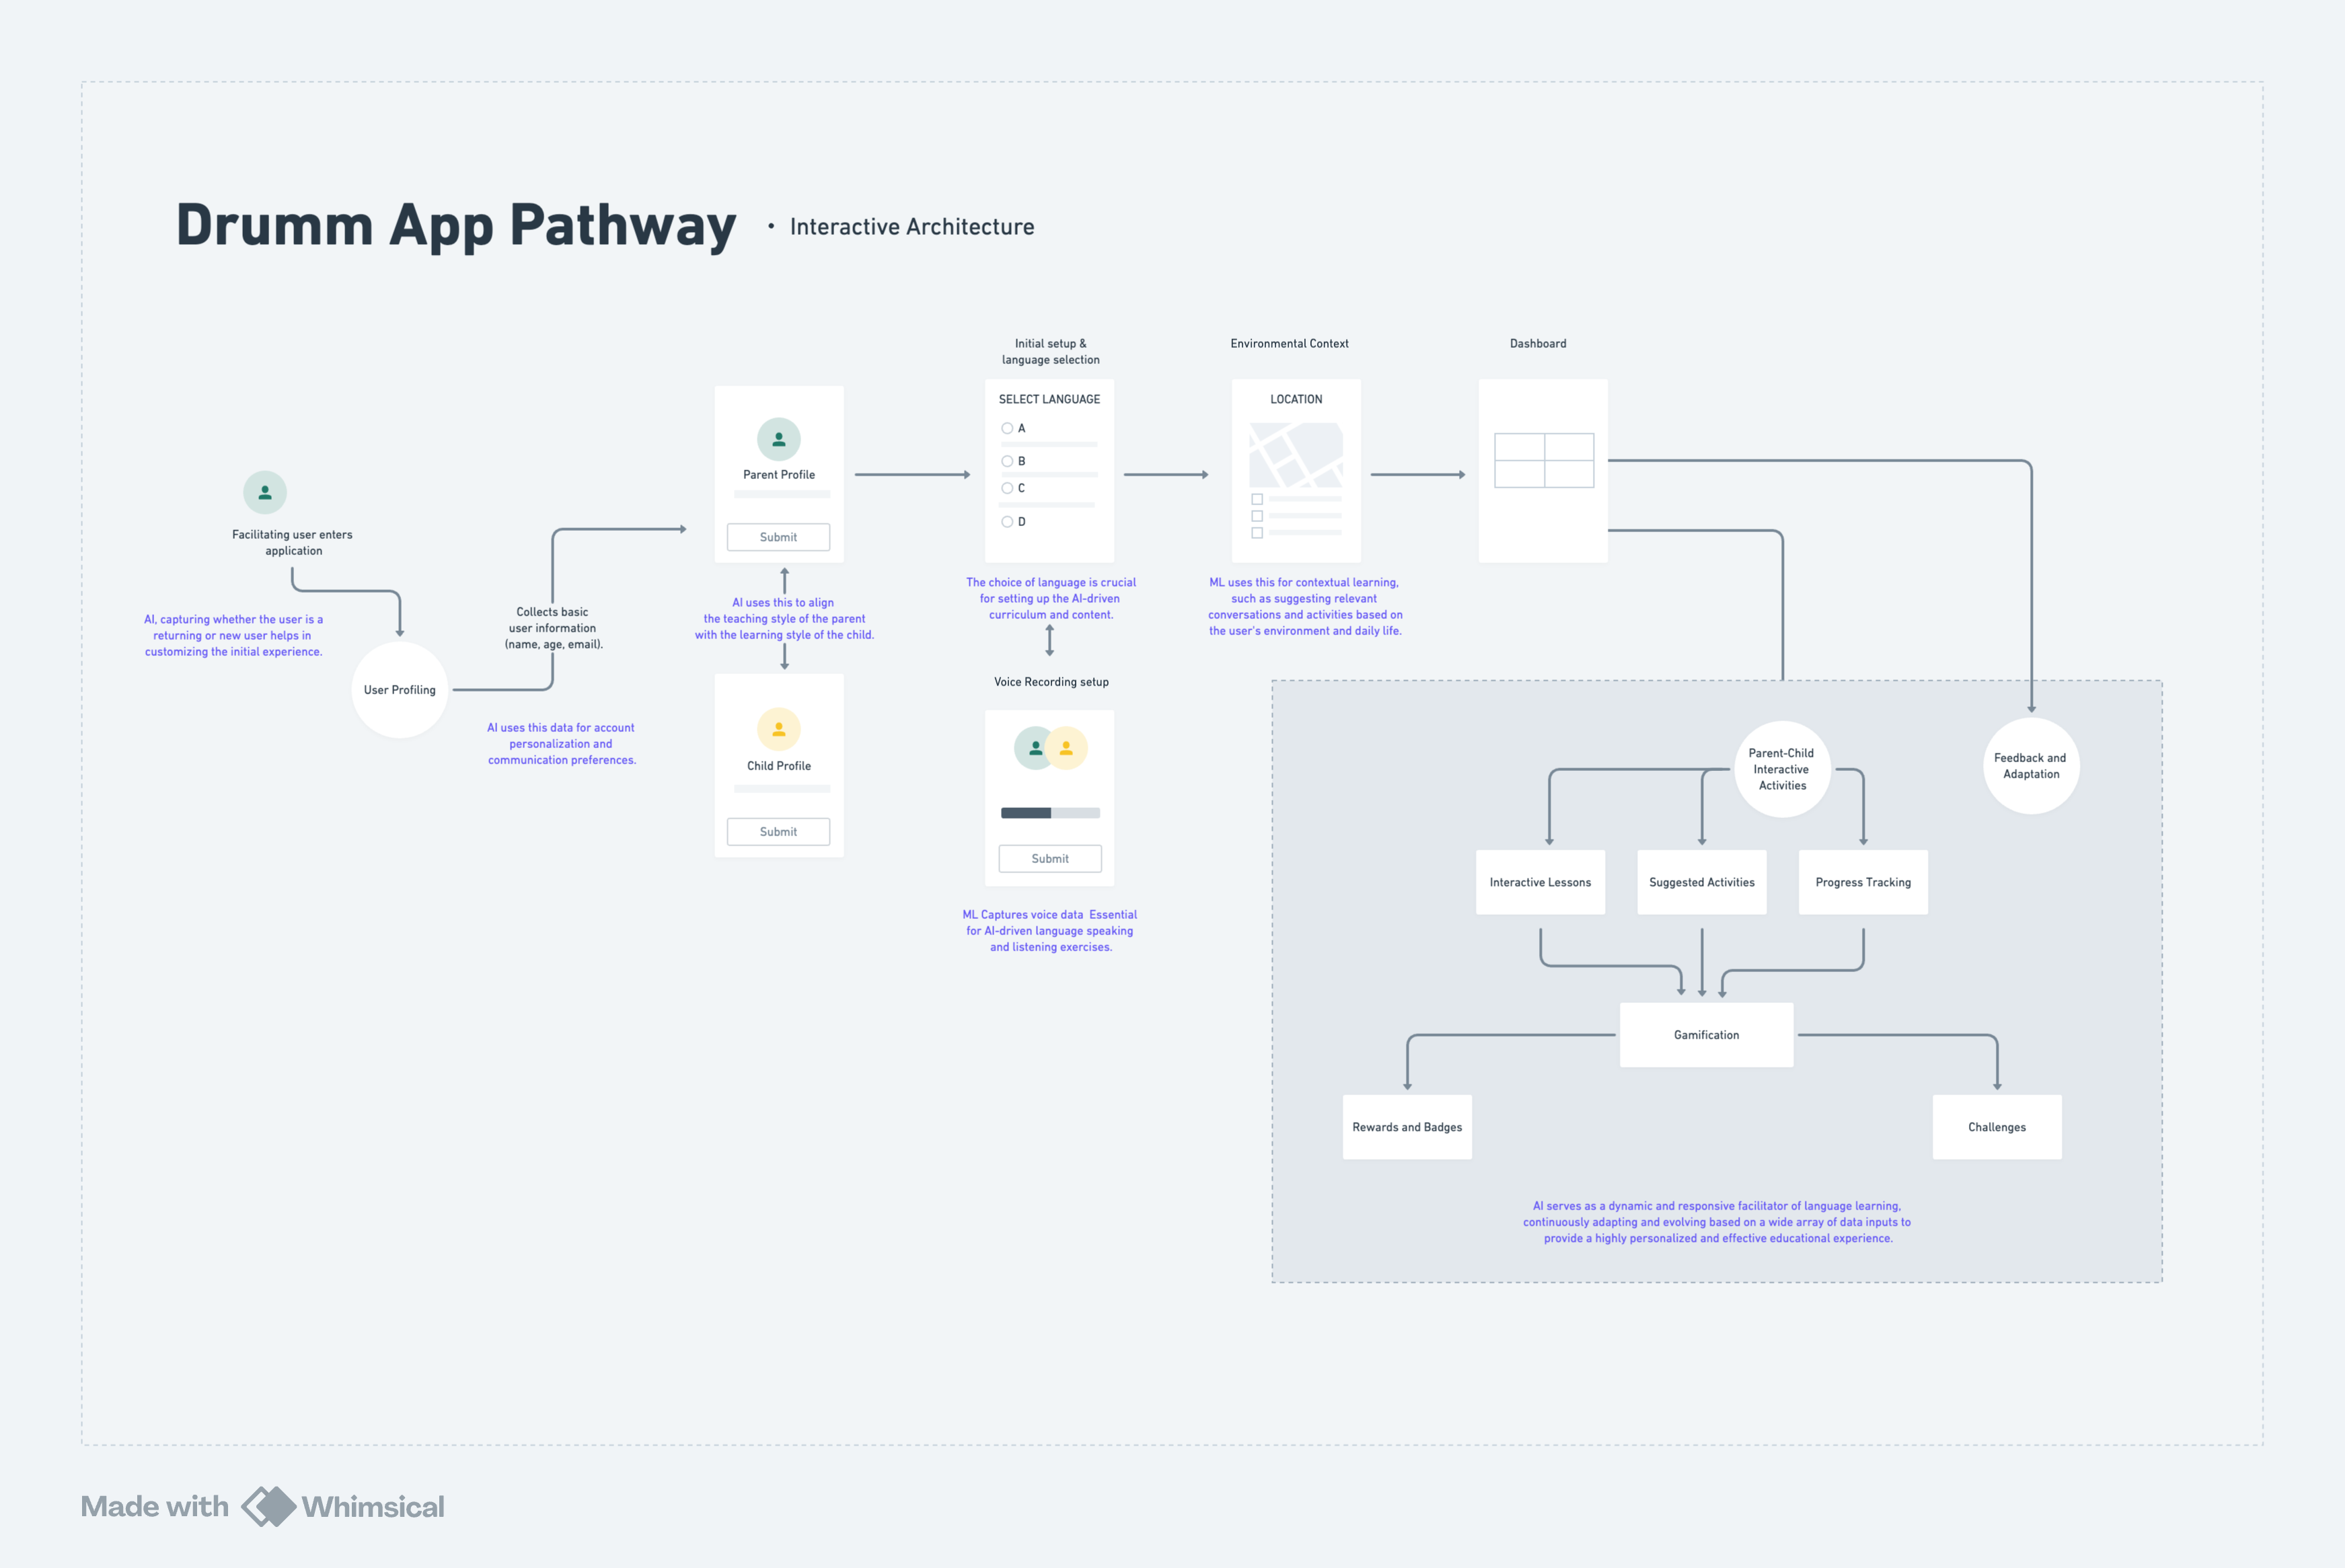
Task: Click 'AI uses this data for account' note
Action: tap(561, 744)
